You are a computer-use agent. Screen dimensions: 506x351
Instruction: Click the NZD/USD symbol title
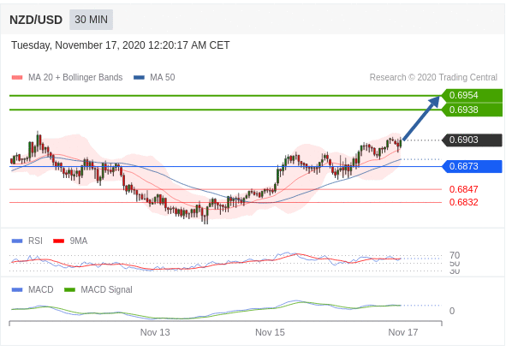coord(36,20)
